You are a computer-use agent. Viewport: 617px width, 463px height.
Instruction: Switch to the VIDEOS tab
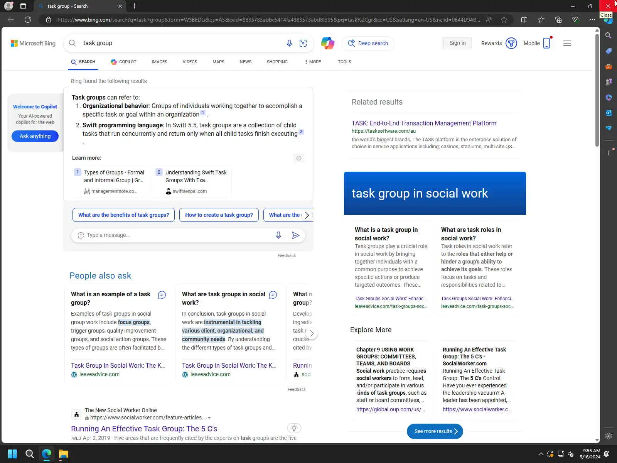click(x=190, y=62)
